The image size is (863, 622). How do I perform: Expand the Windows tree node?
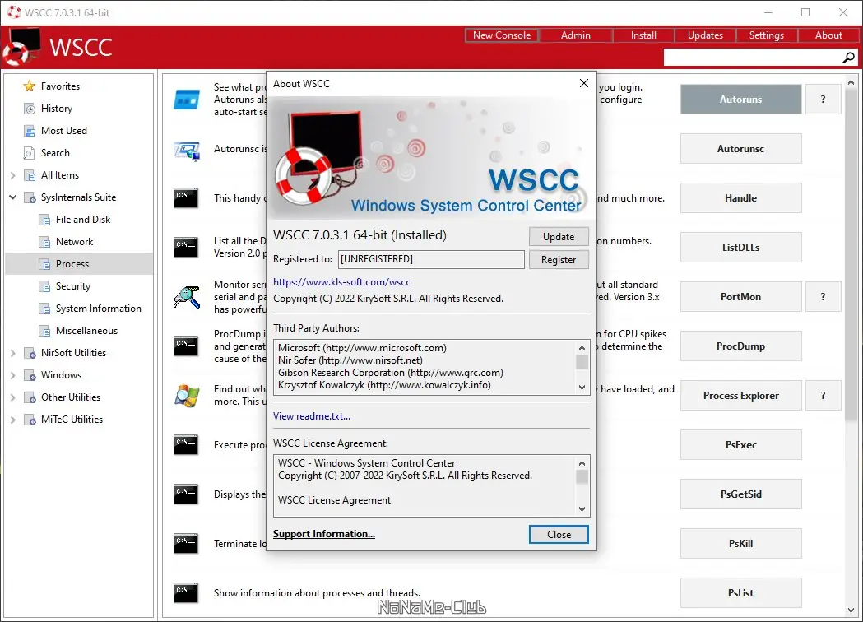coord(12,375)
